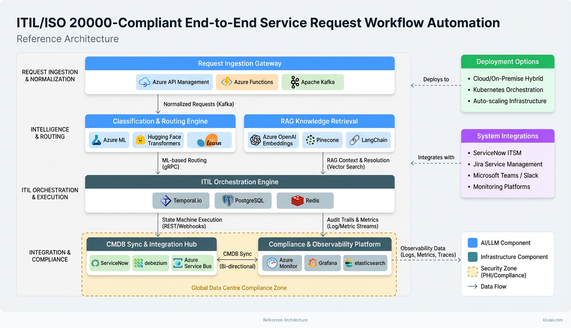This screenshot has height=328, width=571.
Task: Click the Deployment Options green header
Action: tap(507, 62)
